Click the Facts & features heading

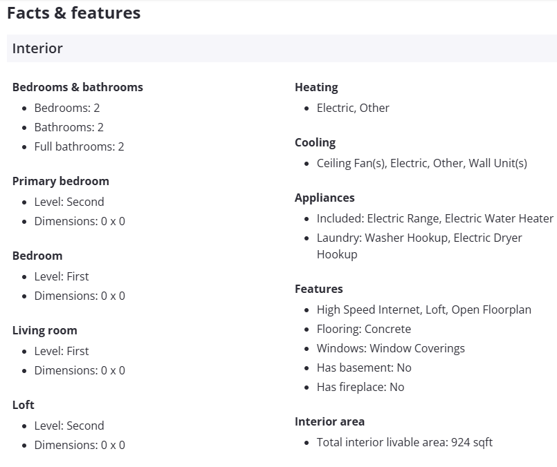click(73, 12)
